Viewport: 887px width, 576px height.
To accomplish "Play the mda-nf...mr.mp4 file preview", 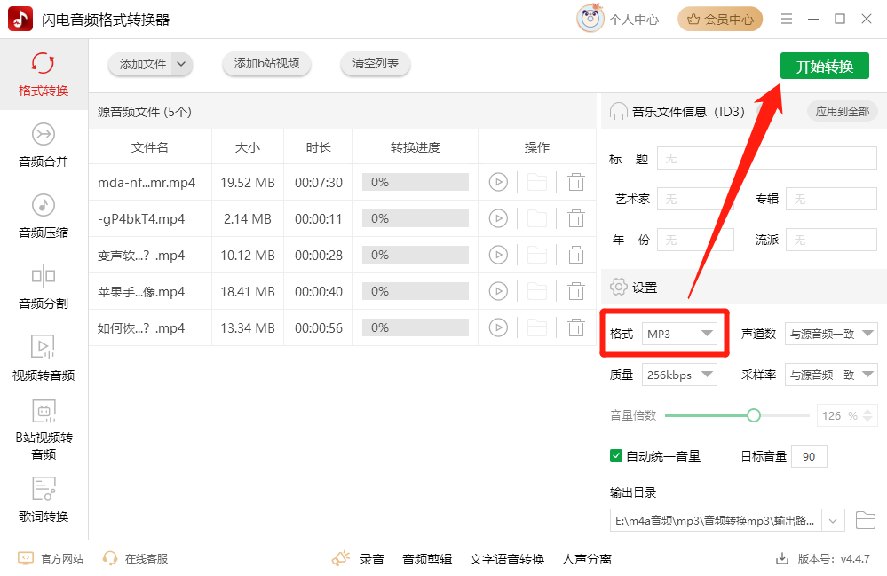I will point(498,182).
